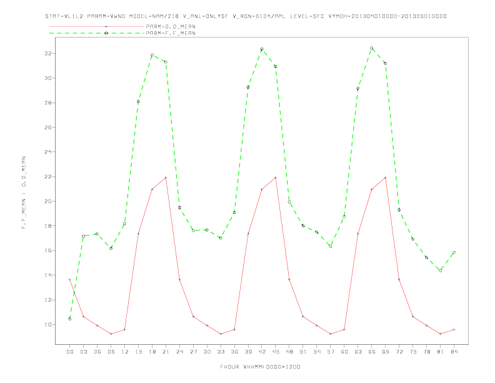
Task: Click the x-axis tick label 66
Action: [x=372, y=352]
